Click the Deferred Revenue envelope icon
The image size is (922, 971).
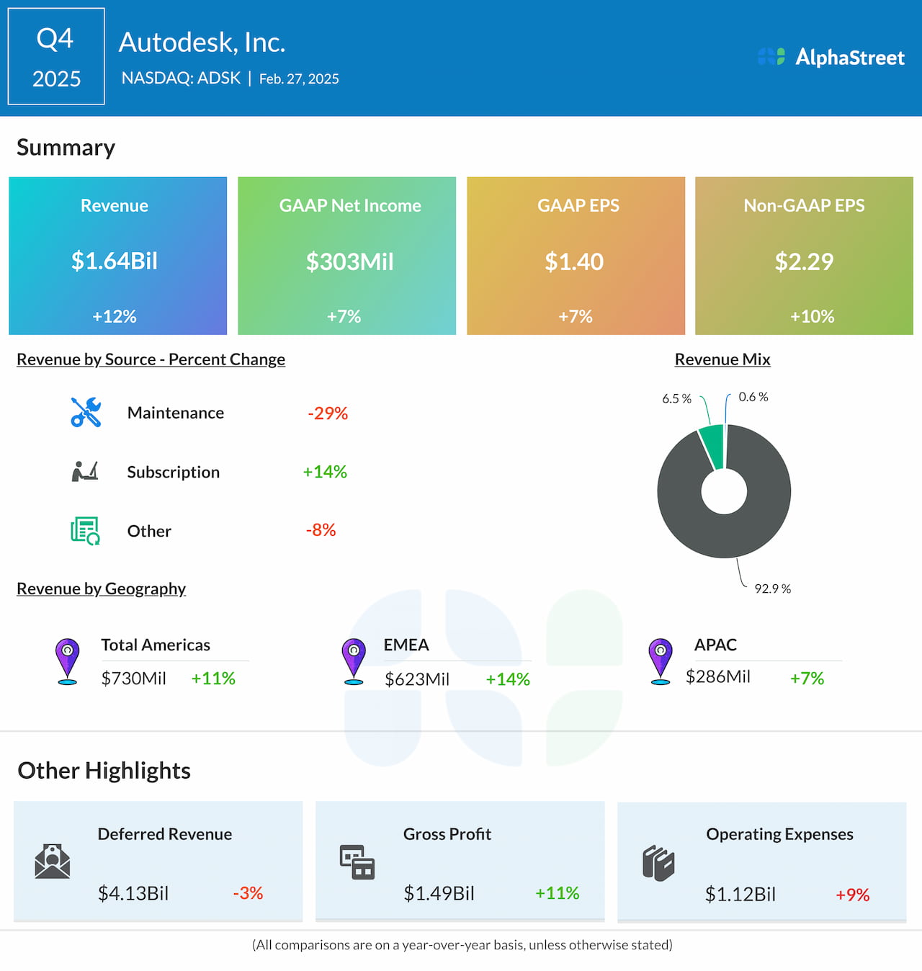point(53,862)
